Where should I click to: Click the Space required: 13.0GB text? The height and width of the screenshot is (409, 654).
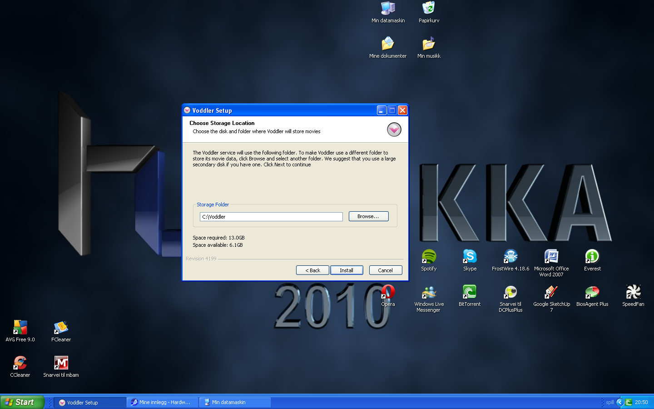click(x=218, y=238)
